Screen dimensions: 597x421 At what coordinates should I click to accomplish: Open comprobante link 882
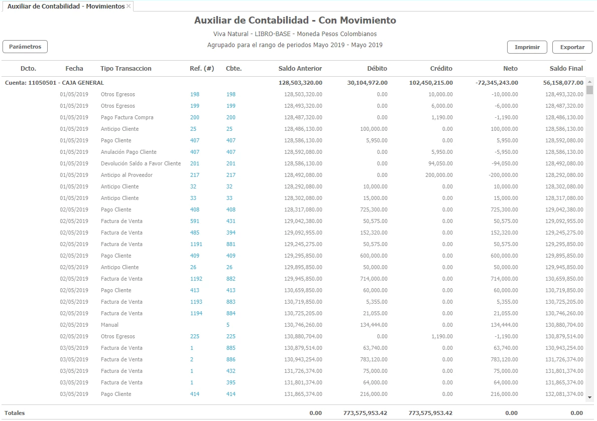(x=230, y=279)
